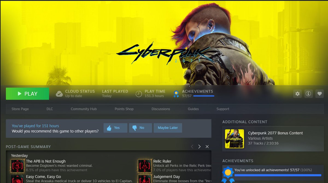The image size is (328, 183).
Task: Close the Post-Game Summary panel
Action: tap(207, 147)
